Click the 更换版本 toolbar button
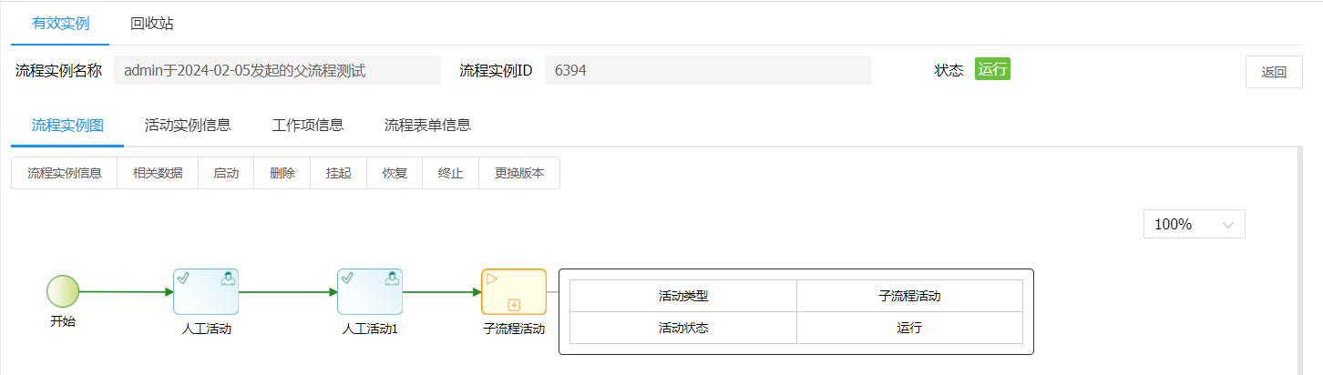 tap(519, 173)
